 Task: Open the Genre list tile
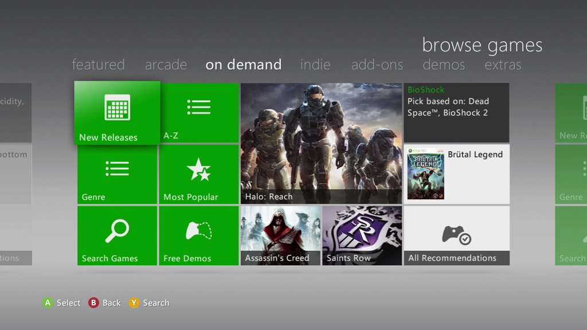(x=117, y=174)
